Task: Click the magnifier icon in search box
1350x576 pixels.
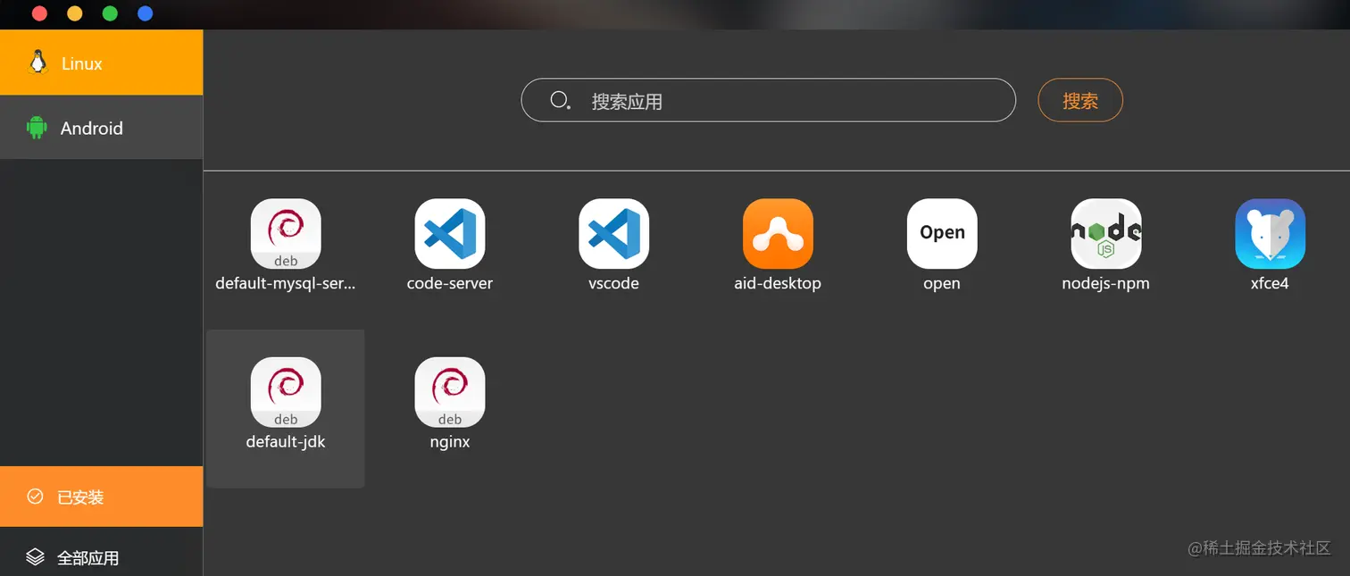Action: 561,100
